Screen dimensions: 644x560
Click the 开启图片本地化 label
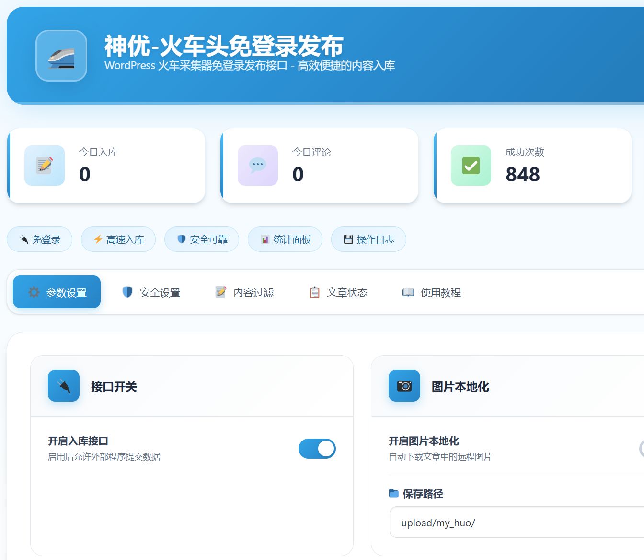tap(424, 441)
